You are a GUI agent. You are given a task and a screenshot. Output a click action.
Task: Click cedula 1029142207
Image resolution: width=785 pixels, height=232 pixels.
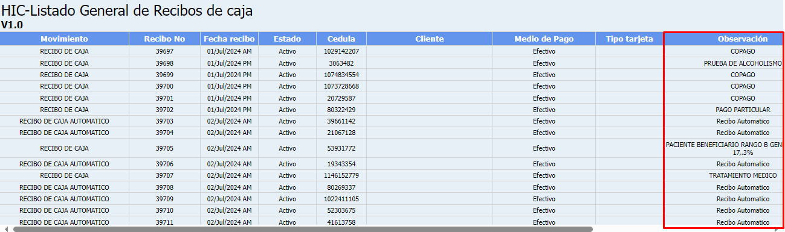[341, 51]
